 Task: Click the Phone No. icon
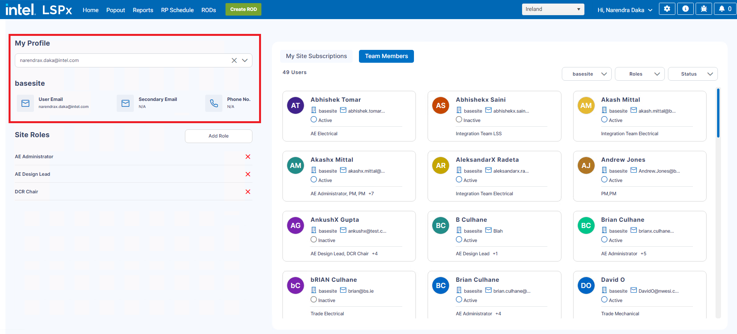coord(214,103)
